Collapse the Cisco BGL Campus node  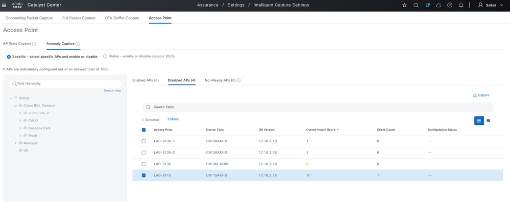[x=15, y=106]
